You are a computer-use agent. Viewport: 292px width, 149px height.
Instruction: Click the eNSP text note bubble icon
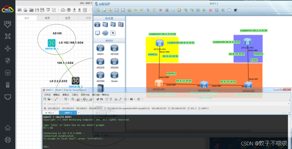[x=173, y=10]
